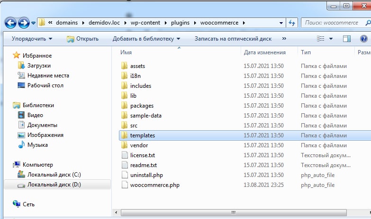371x219 pixels.
Task: Go back with the Back arrow button
Action: click(x=10, y=23)
